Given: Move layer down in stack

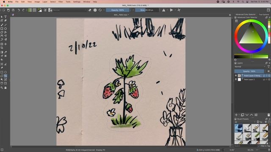Looking at the screenshot, I should (247, 115).
